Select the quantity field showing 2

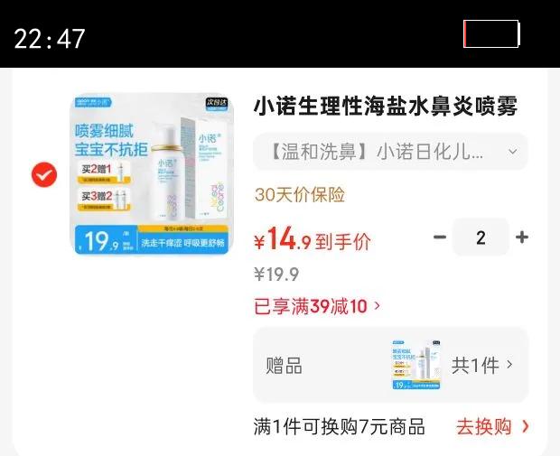coord(481,237)
